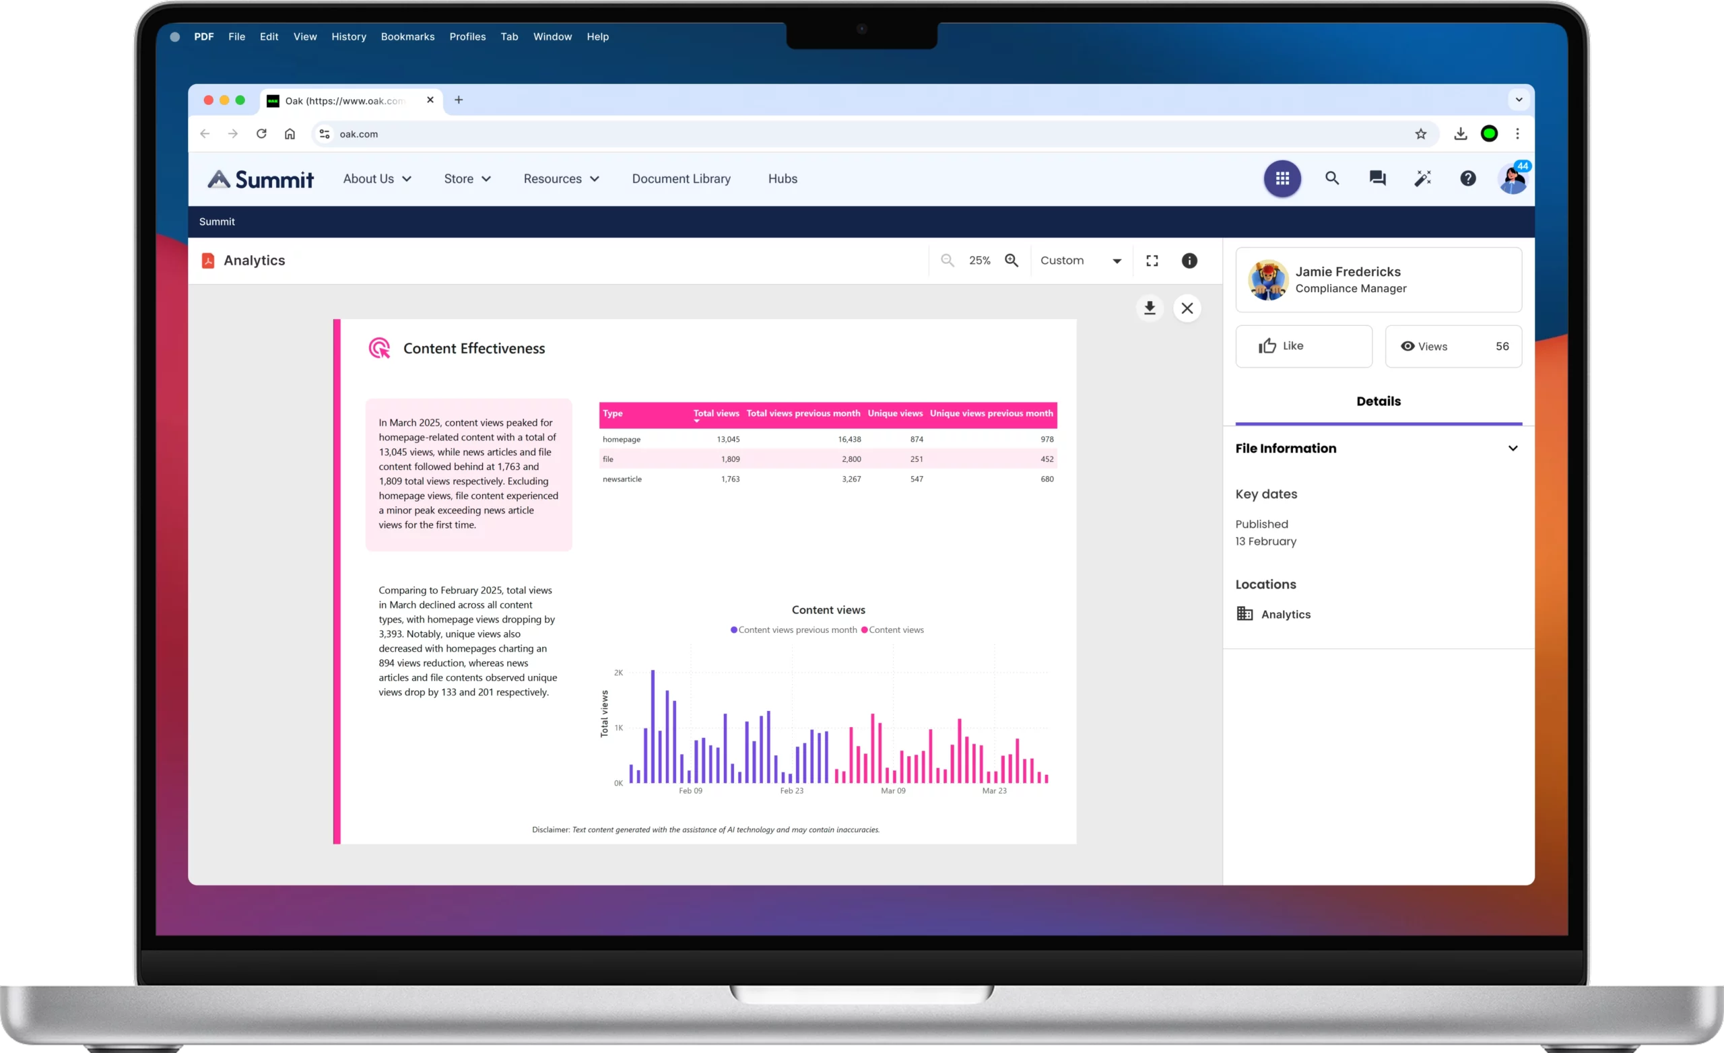The height and width of the screenshot is (1053, 1724).
Task: Click the site settings icon in address bar
Action: coord(324,133)
